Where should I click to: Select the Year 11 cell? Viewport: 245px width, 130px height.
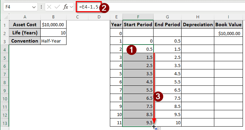[x=116, y=123]
